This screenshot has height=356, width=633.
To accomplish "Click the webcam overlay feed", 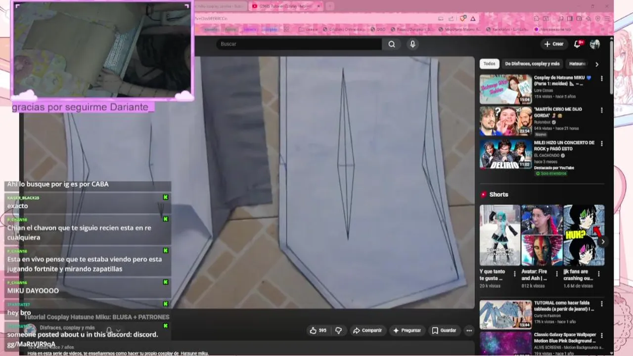I will pyautogui.click(x=102, y=49).
